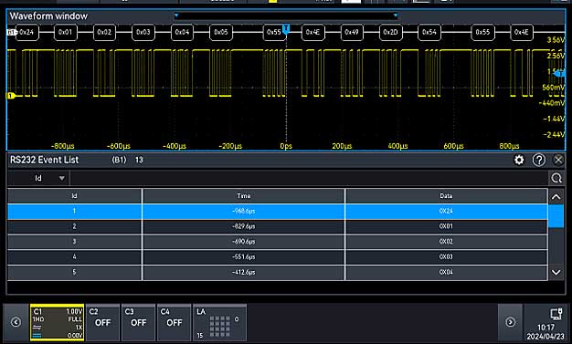Open RS232 Event List settings gear
This screenshot has height=344, width=572.
click(x=519, y=160)
